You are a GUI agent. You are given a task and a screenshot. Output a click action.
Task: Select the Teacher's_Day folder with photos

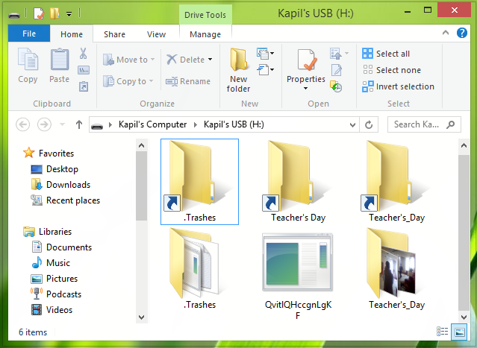396,269
